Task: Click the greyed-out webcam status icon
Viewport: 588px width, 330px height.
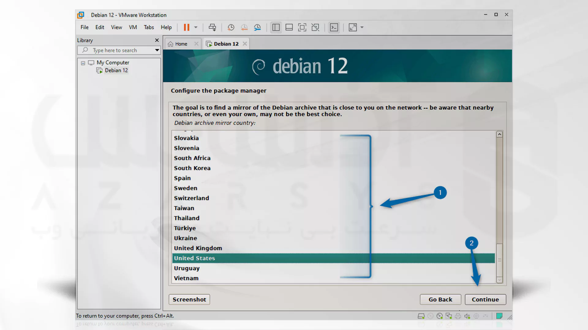Action: click(x=476, y=316)
